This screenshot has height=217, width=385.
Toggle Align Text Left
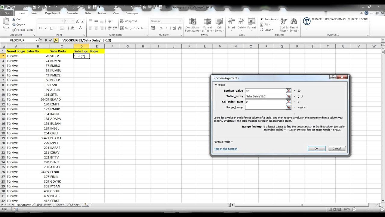[91, 28]
